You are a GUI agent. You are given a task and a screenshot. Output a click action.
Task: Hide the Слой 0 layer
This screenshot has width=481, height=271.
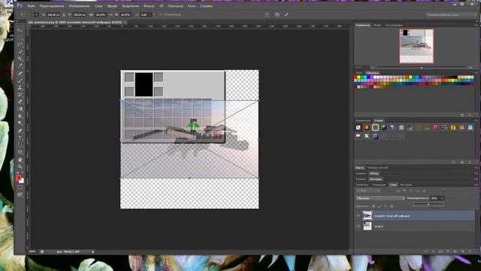pyautogui.click(x=358, y=226)
